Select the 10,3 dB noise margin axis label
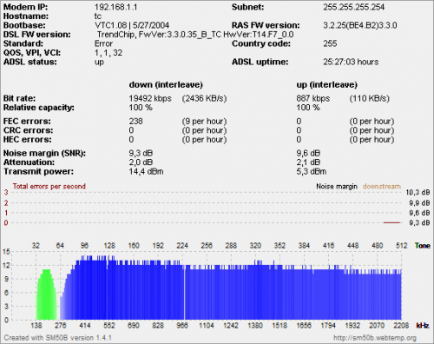The image size is (434, 344). tap(418, 192)
